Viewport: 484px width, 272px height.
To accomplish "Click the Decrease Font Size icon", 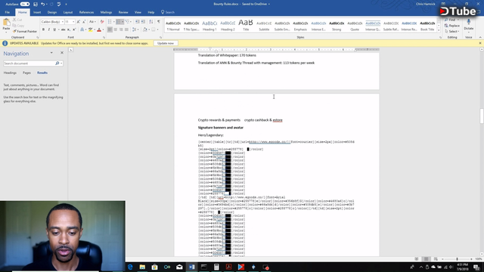I will 84,22.
